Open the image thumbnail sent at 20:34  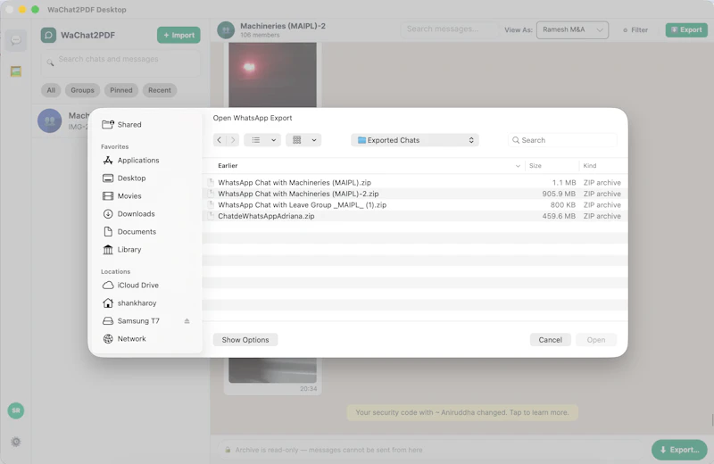272,370
